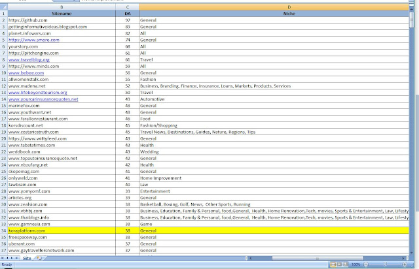Select the row 34 header

pos(4,230)
